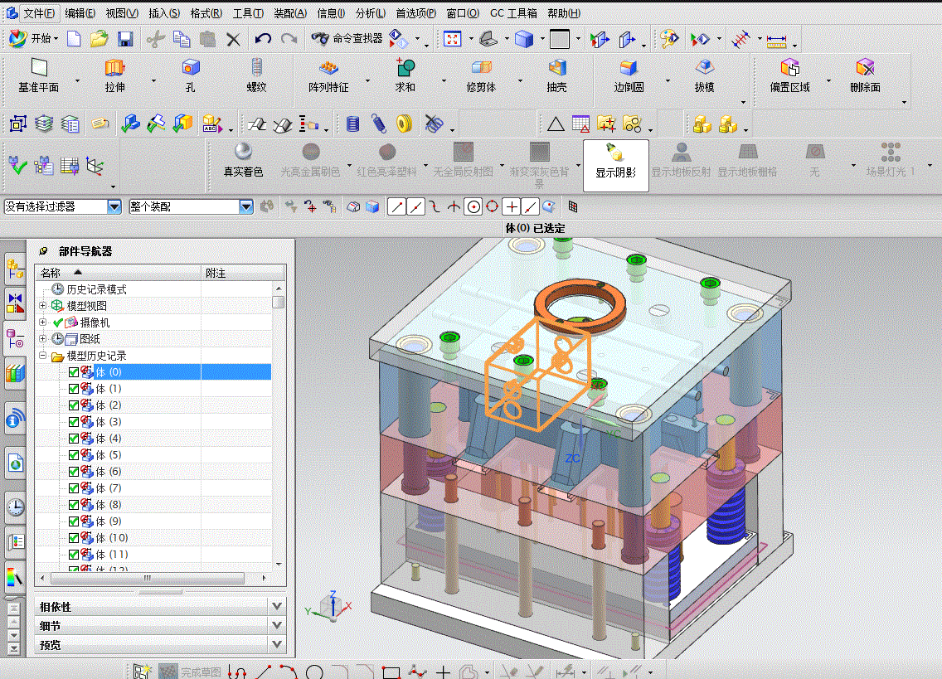Screen dimensions: 942x679
Task: Open the 插入(S) menu
Action: 164,13
